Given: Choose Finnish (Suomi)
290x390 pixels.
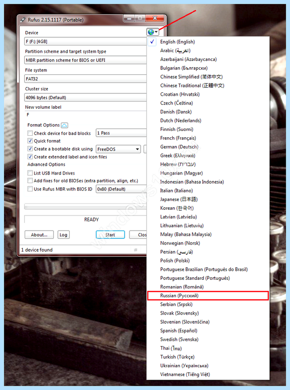Looking at the screenshot, I should click(208, 129).
